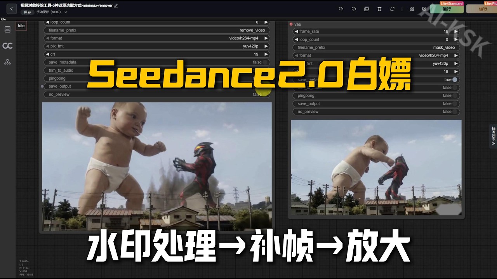
Task: Click the right node mask video preview
Action: tap(376, 167)
